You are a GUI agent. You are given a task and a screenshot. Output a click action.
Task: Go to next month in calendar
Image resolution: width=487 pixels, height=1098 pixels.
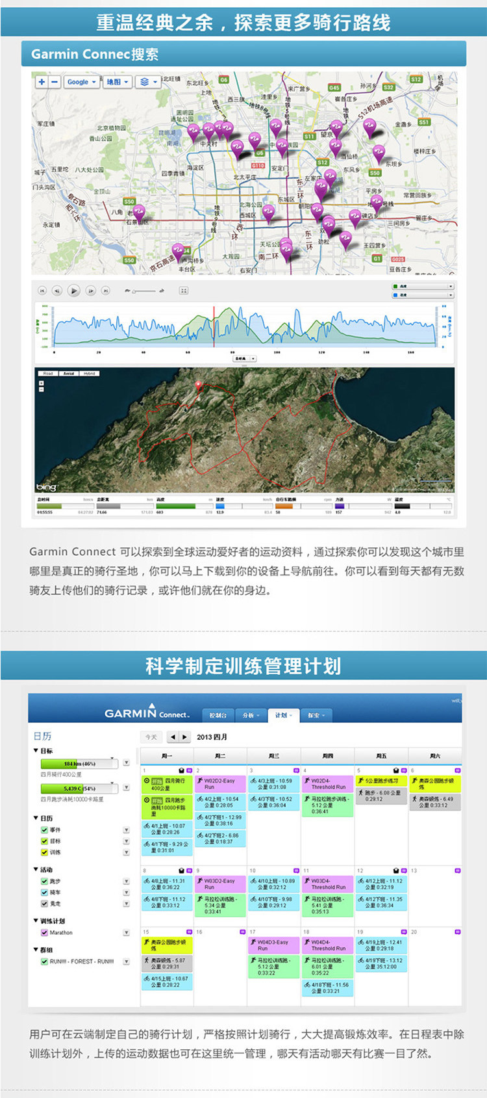[x=184, y=737]
